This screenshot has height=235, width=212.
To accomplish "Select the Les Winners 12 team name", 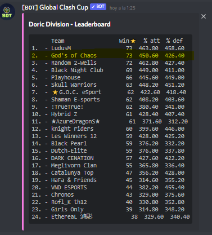I will [x=74, y=136].
